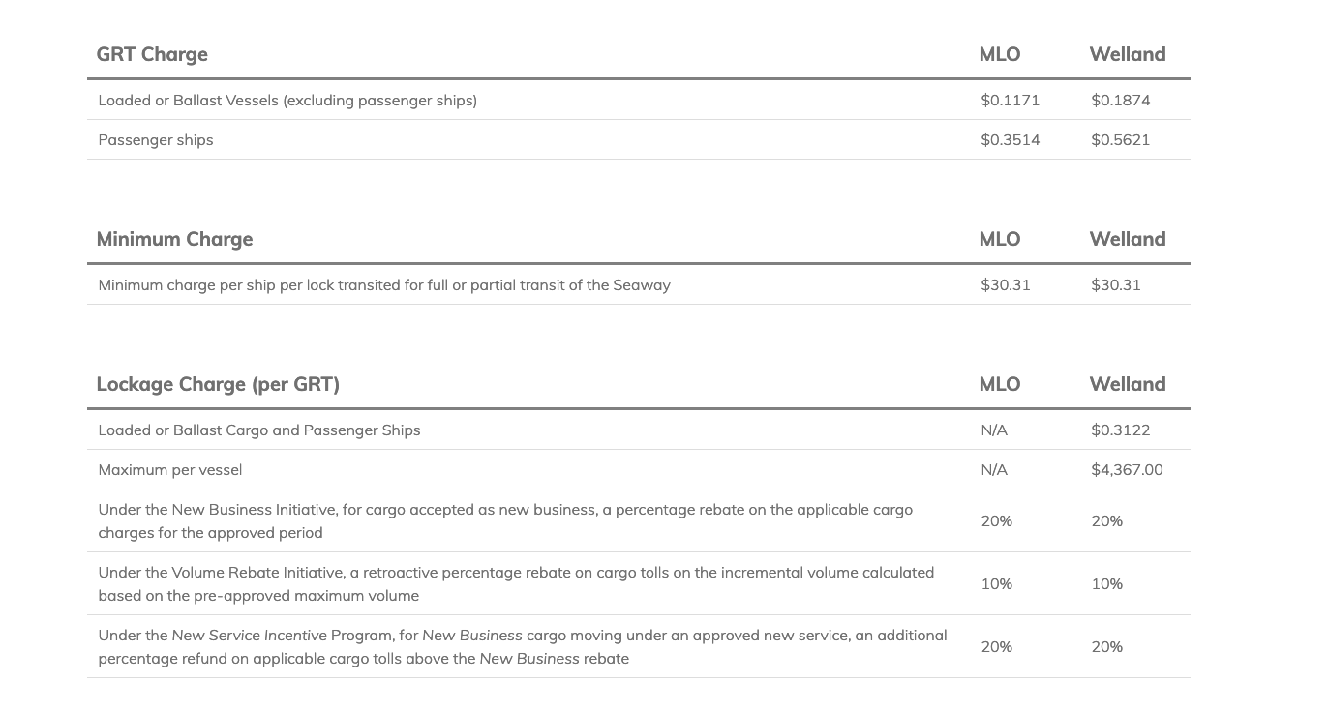Select the $0.1171 MLO value

click(x=1011, y=101)
